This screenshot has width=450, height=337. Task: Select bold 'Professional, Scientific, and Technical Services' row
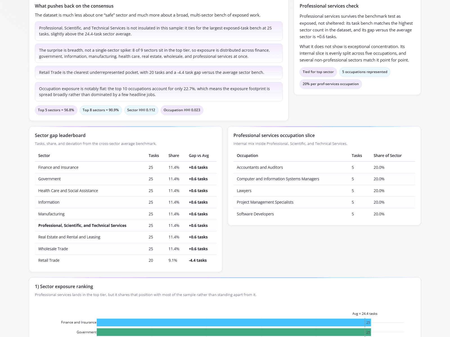click(126, 226)
